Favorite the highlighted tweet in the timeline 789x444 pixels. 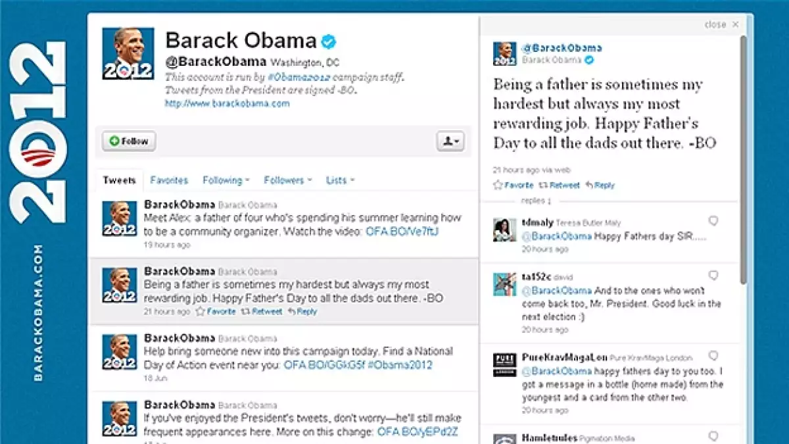(216, 312)
